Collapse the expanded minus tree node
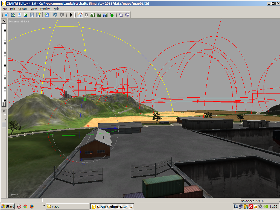Viewport: 280px width, 210px height. tap(5, 92)
